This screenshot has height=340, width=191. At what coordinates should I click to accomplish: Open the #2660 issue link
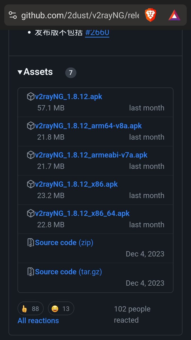(97, 33)
